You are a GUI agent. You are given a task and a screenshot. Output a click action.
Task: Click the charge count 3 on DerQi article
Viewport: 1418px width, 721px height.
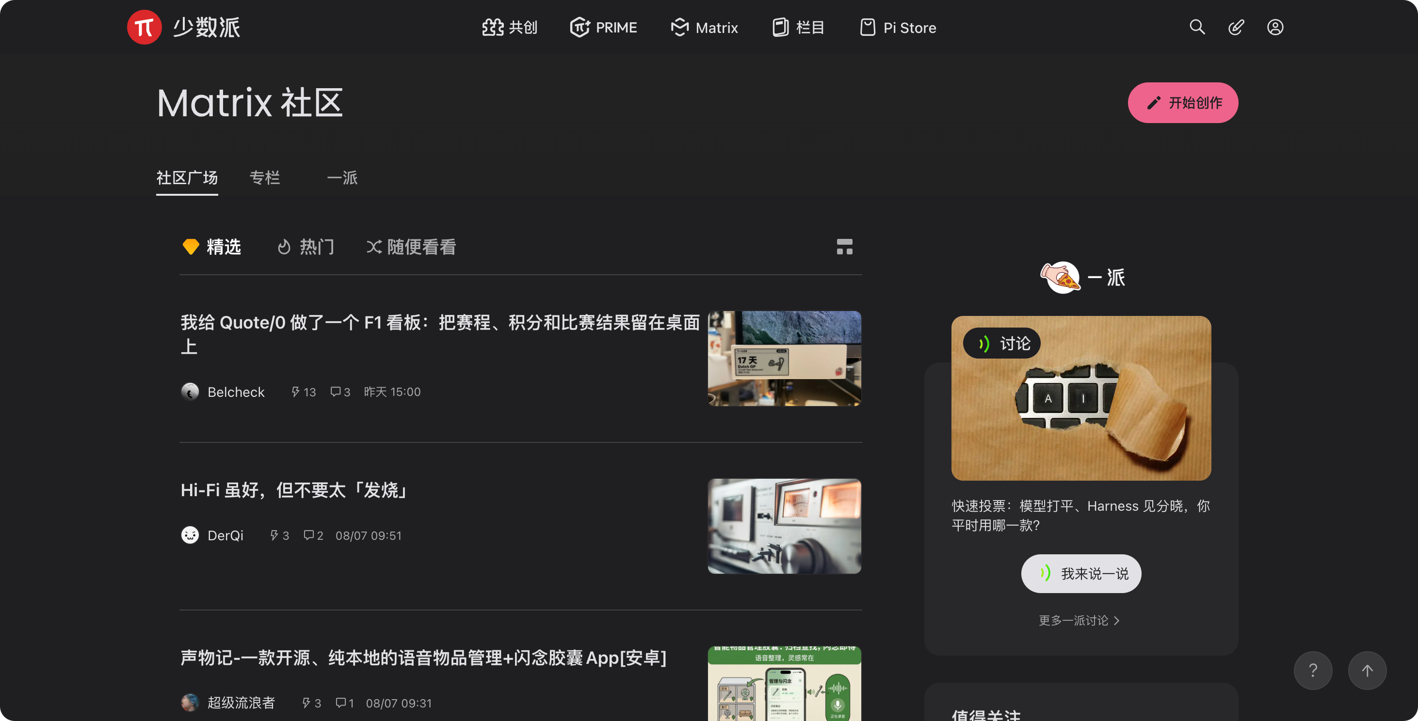tap(279, 536)
